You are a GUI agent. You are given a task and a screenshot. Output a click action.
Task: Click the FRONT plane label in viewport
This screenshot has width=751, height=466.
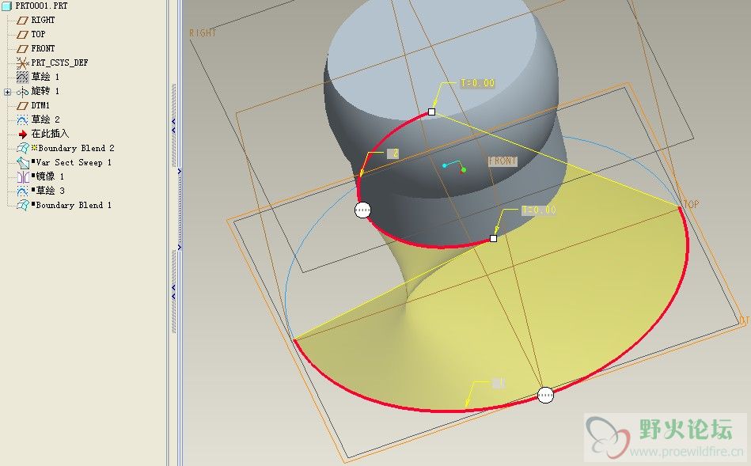(x=503, y=161)
